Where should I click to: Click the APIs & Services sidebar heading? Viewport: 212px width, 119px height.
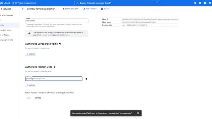[x=6, y=9]
